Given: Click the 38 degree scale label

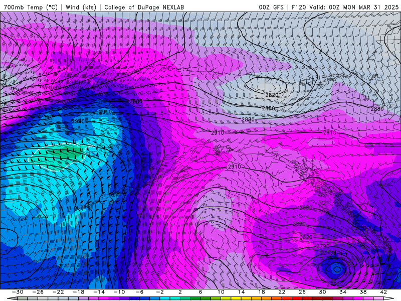Looking at the screenshot, I should pyautogui.click(x=363, y=292).
